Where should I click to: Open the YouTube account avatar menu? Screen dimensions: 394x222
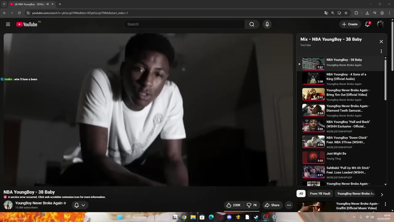(380, 24)
